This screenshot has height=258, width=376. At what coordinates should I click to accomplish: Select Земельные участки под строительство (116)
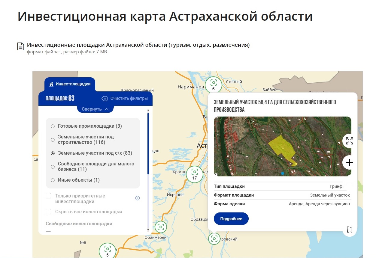(x=53, y=140)
